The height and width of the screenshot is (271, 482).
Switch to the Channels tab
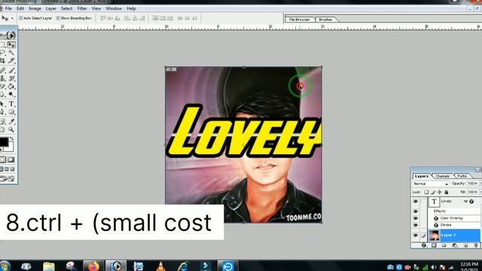[x=443, y=176]
